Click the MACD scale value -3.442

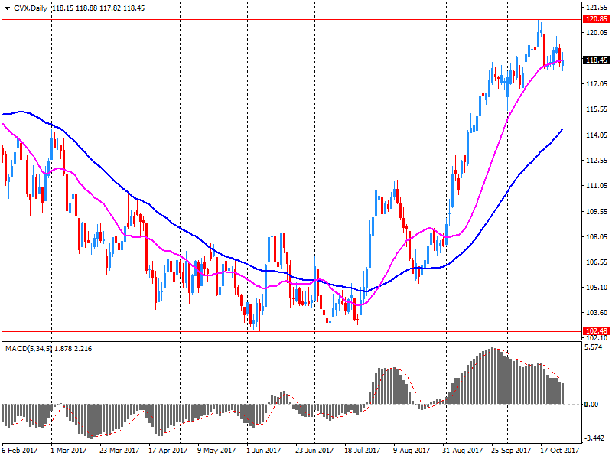tap(595, 438)
